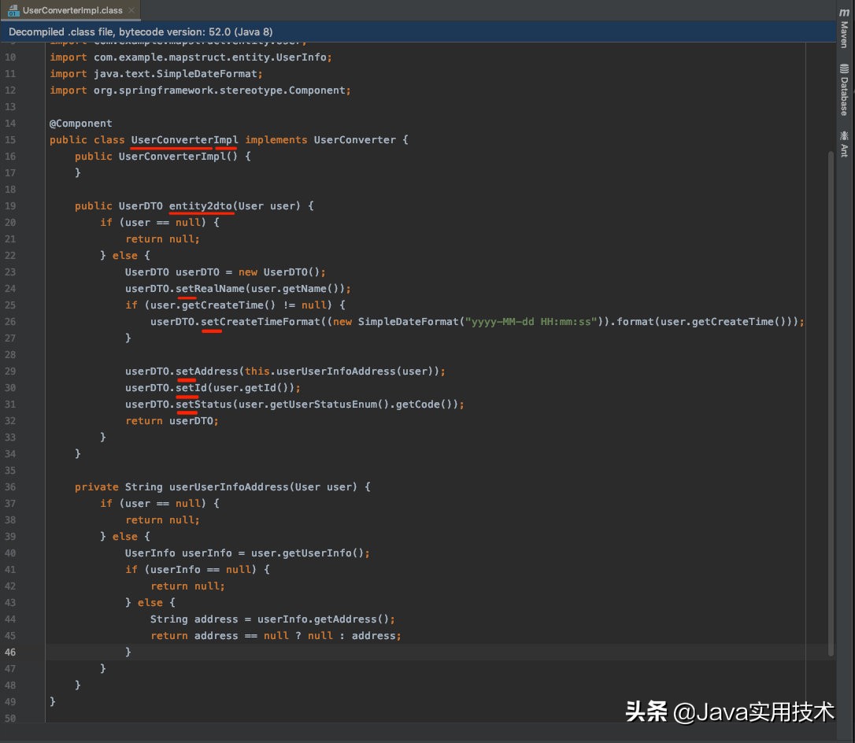Click the class file icon on the editor tab

pos(13,11)
